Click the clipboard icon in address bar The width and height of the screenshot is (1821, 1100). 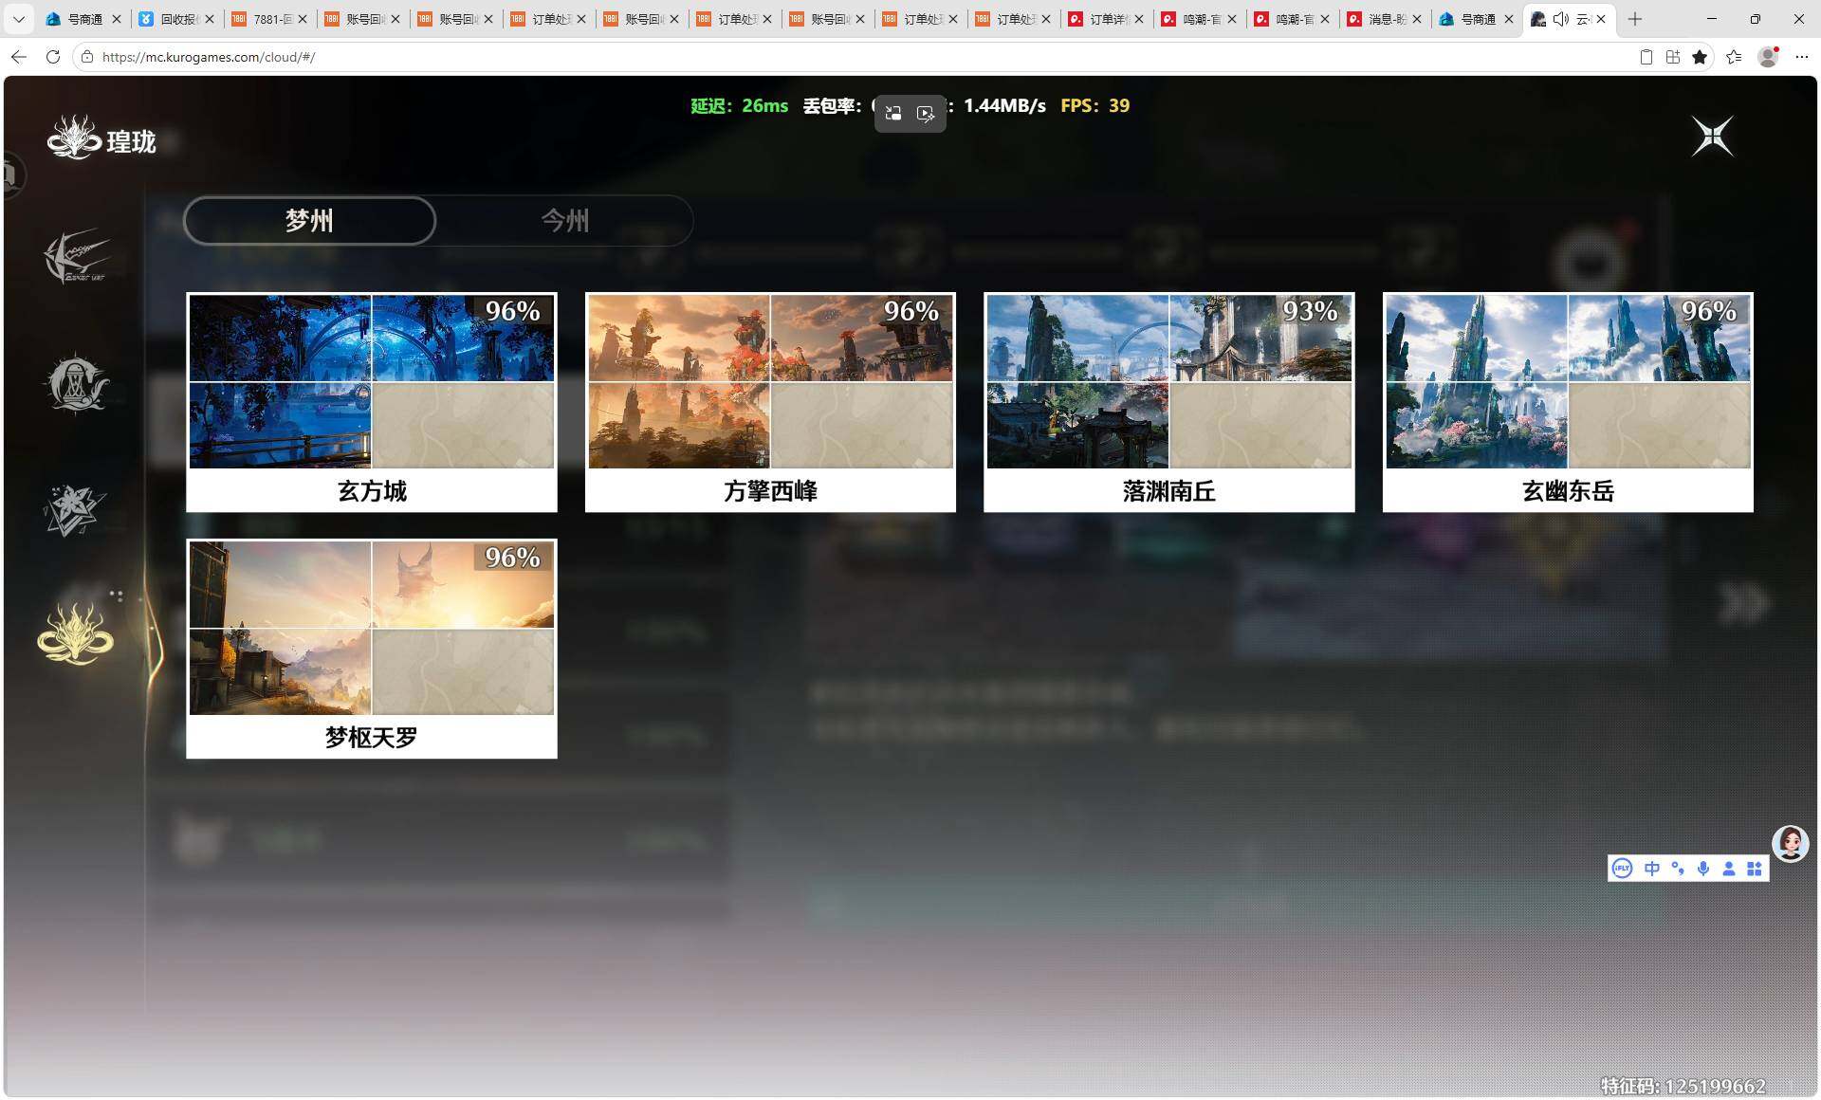coord(1646,57)
